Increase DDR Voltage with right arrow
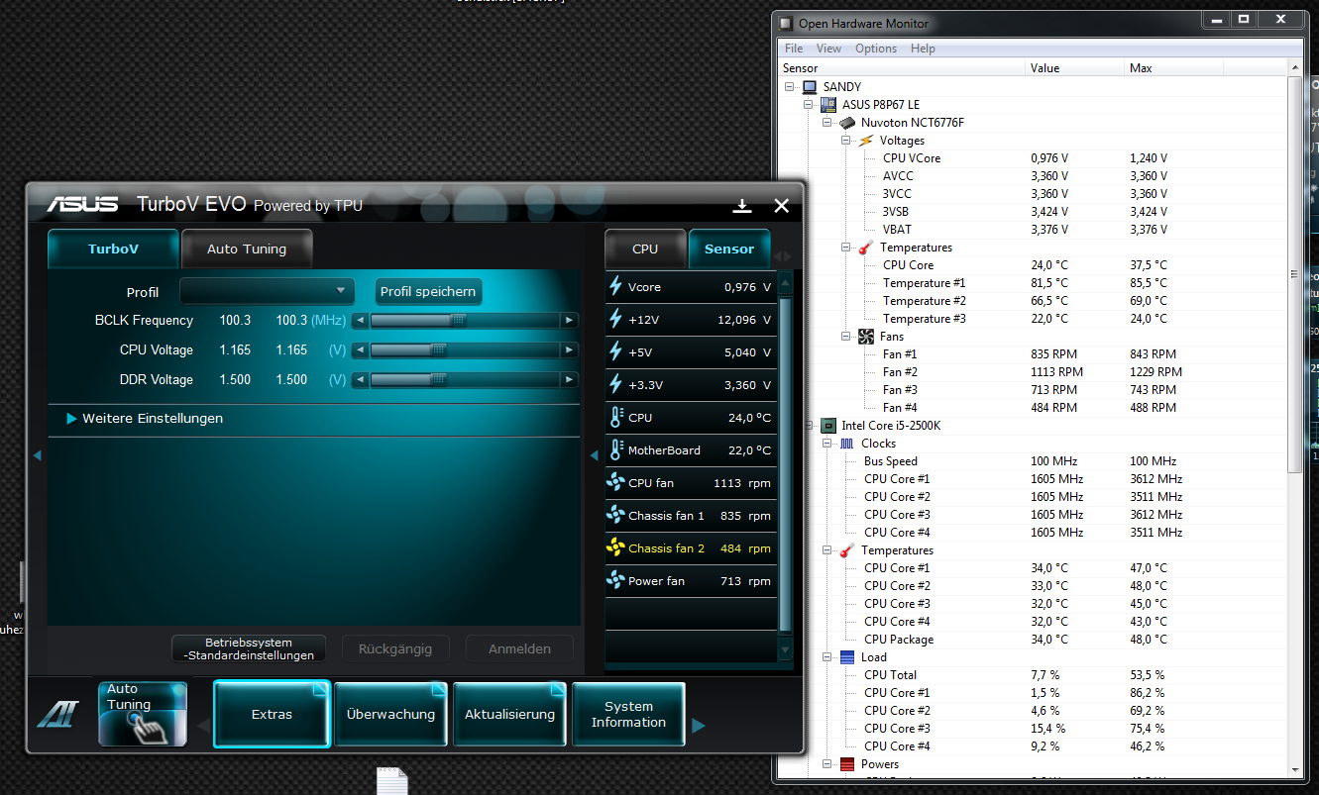 coord(569,380)
